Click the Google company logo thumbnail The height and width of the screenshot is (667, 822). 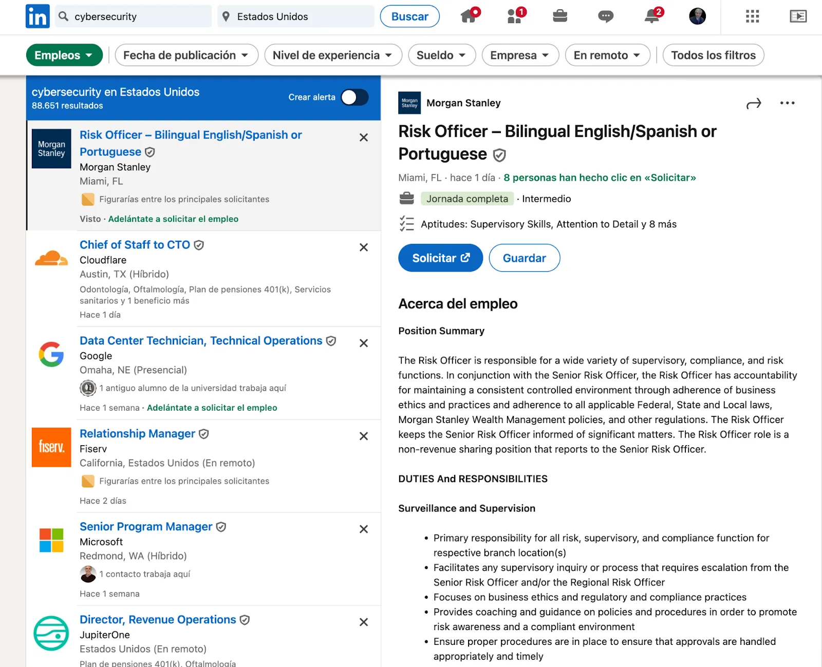click(x=51, y=354)
